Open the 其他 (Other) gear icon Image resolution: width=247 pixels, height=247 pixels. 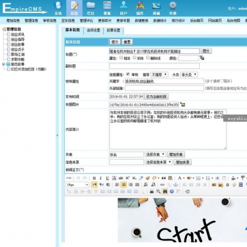coord(173,5)
